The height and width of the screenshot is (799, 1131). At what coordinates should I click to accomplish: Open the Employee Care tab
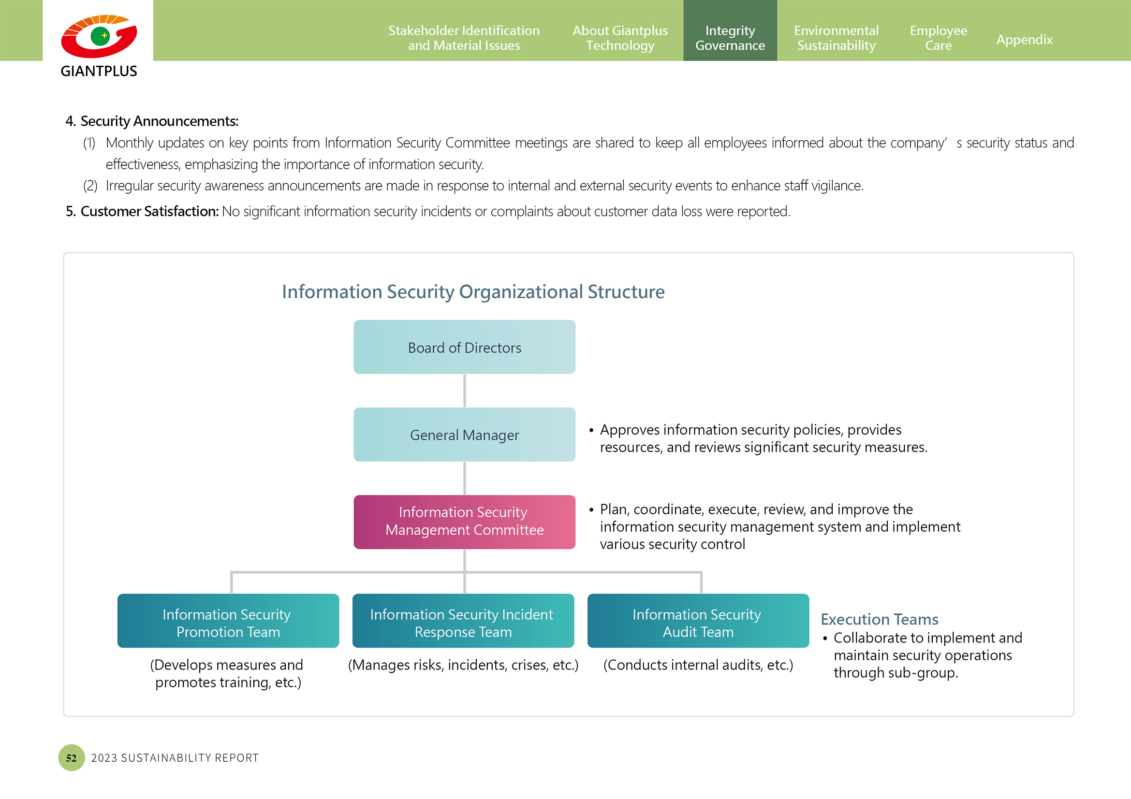938,38
